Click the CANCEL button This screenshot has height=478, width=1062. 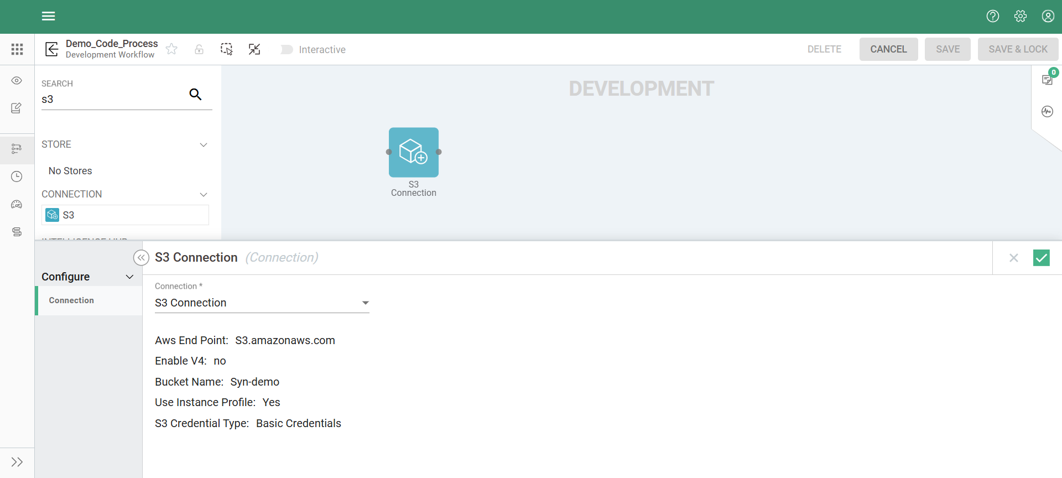click(x=888, y=49)
